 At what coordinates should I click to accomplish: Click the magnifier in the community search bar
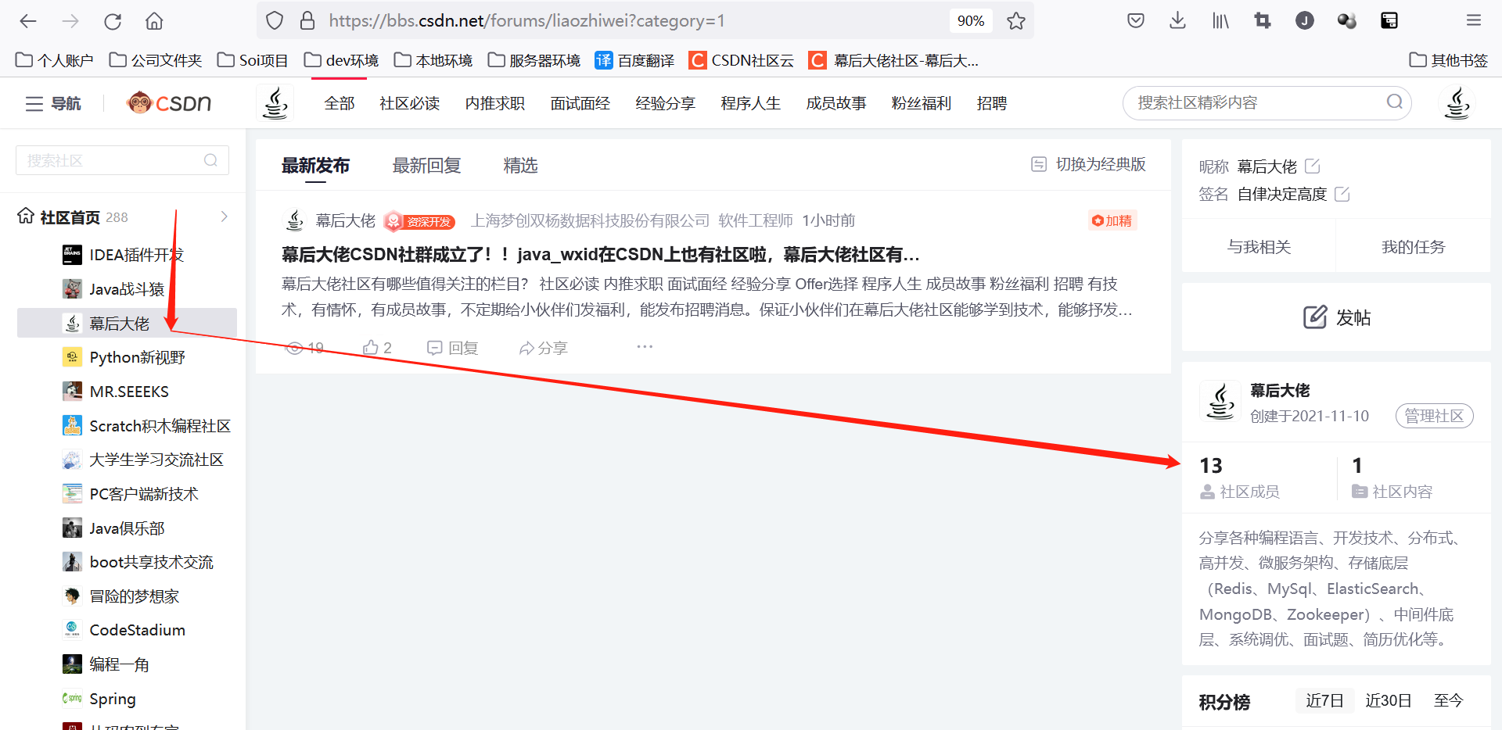pos(1394,102)
